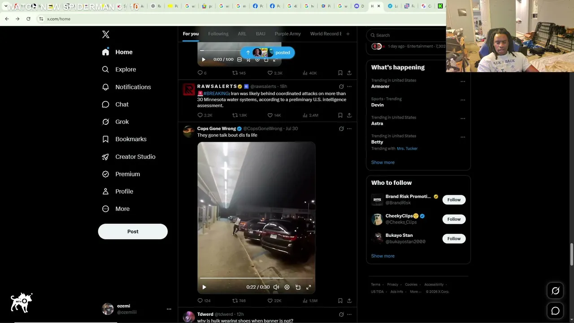This screenshot has height=323, width=574.
Task: Open the ozemi account menu dots
Action: 169,309
